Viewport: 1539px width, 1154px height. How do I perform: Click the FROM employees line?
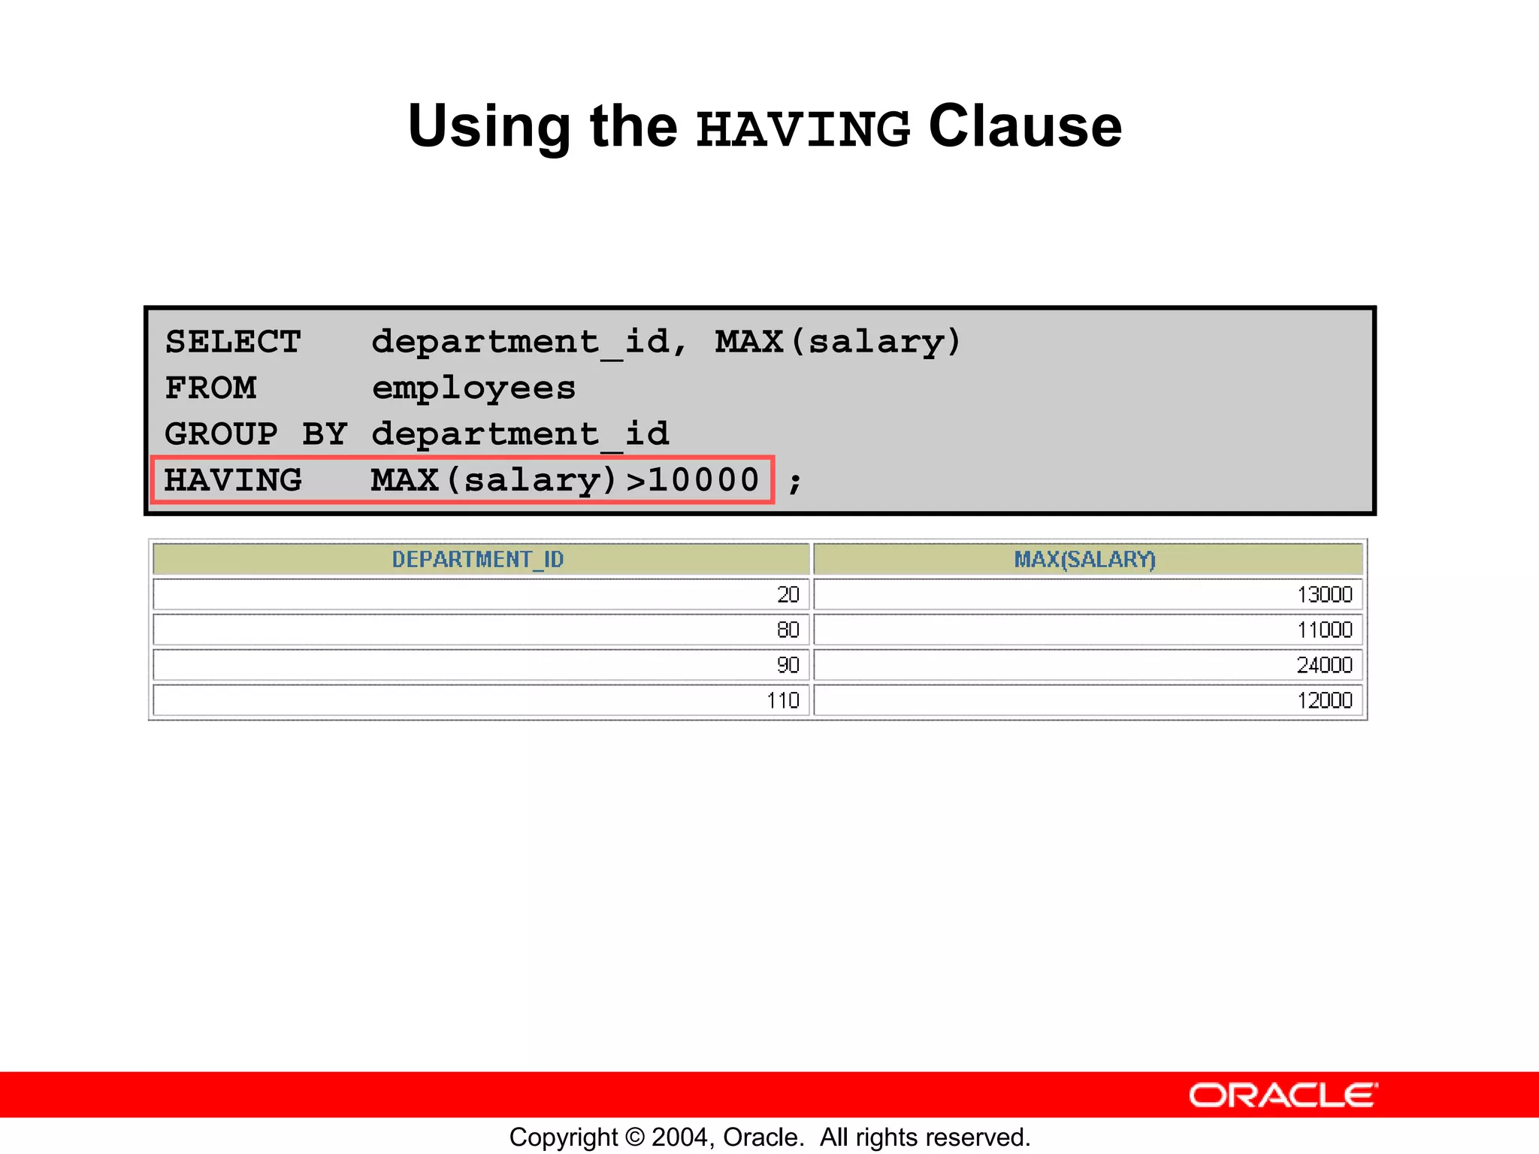[x=370, y=388]
